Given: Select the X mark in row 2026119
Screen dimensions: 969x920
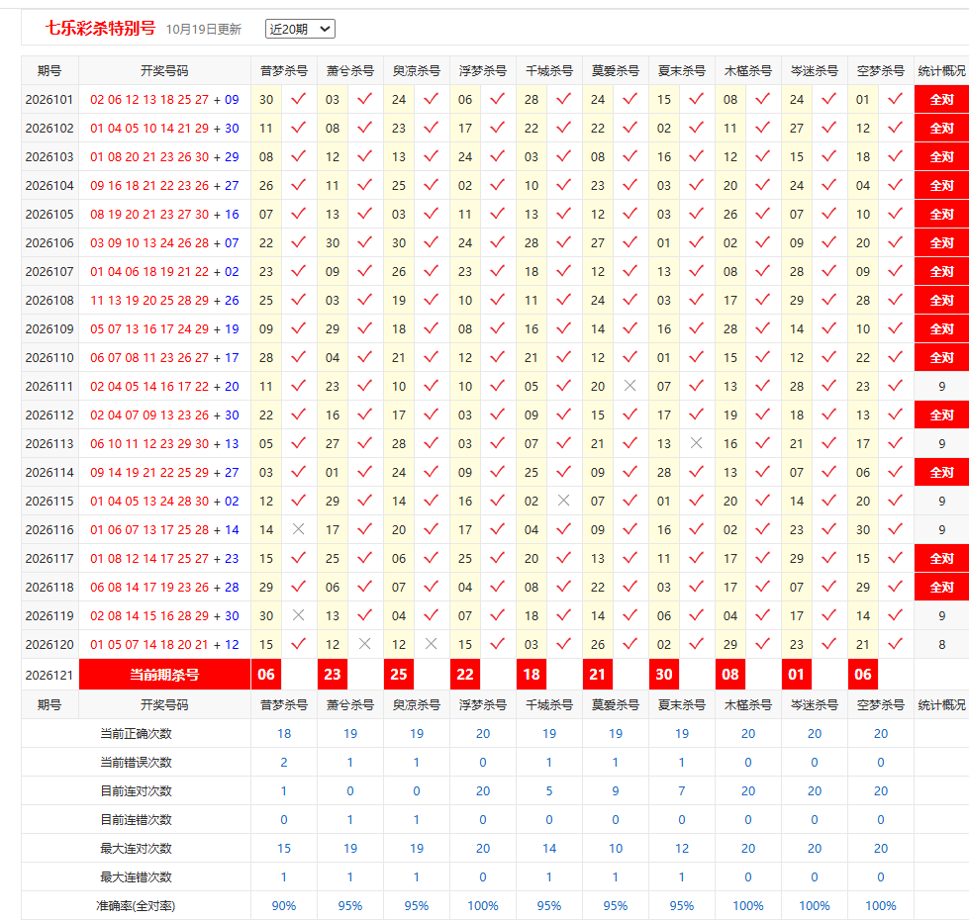Looking at the screenshot, I should pyautogui.click(x=299, y=615).
